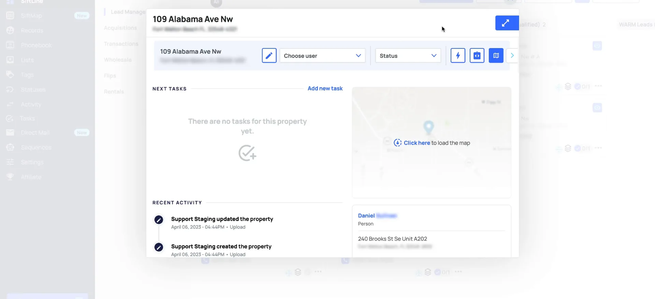Image resolution: width=655 pixels, height=299 pixels.
Task: Open SiftMap in the sidebar
Action: pos(31,16)
